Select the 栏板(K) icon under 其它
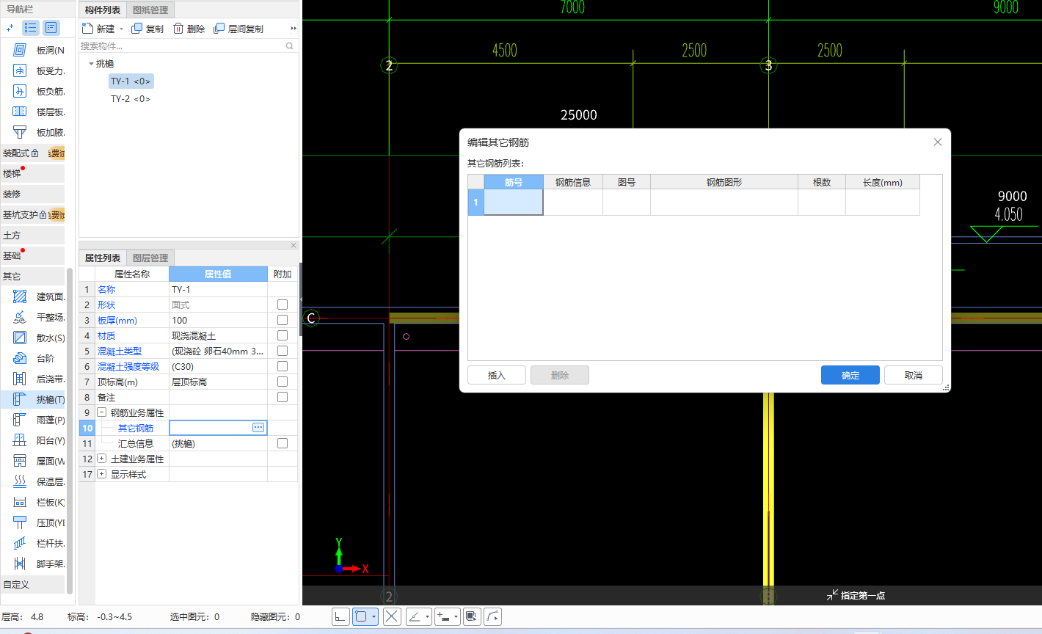 click(x=20, y=502)
